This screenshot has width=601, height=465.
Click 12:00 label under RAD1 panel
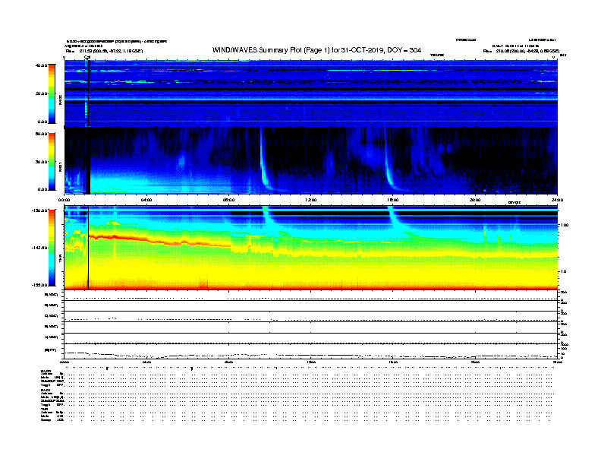click(311, 200)
